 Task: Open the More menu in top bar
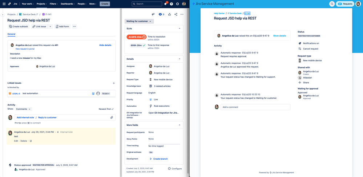coord(93,4)
